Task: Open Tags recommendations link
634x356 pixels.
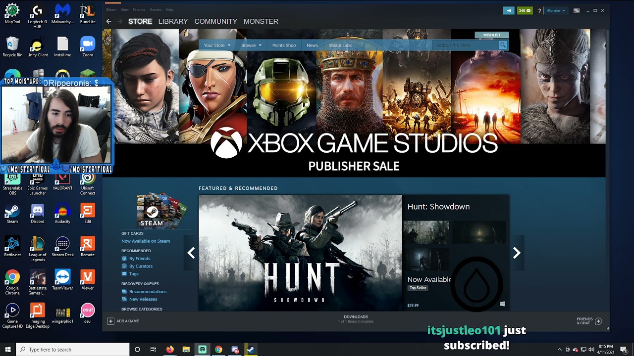Action: coord(134,274)
